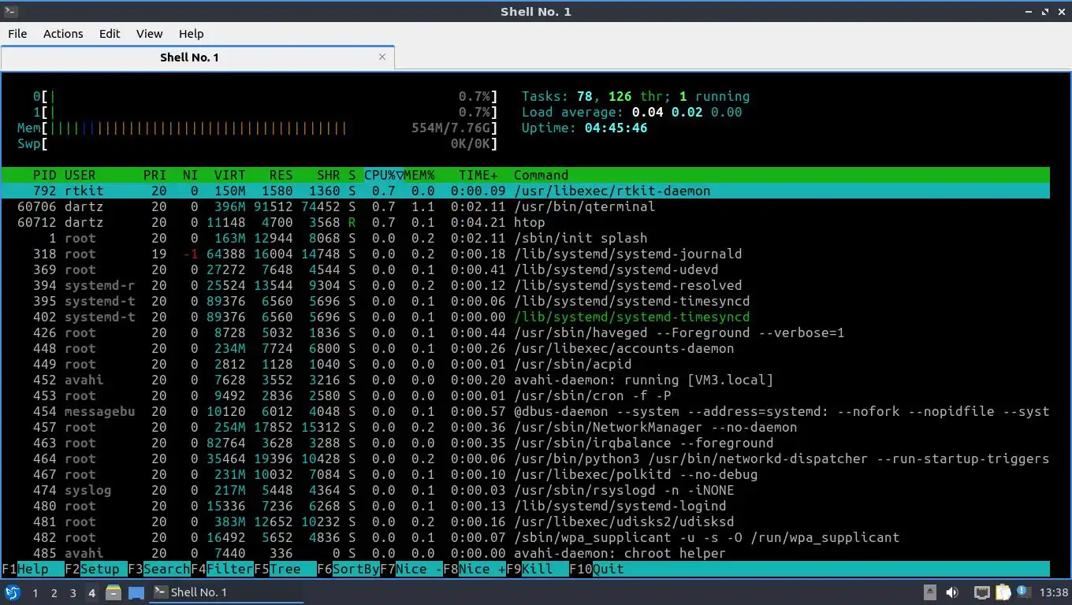Screen dimensions: 1072x605
Task: Sort by the USER column header
Action: 80,175
